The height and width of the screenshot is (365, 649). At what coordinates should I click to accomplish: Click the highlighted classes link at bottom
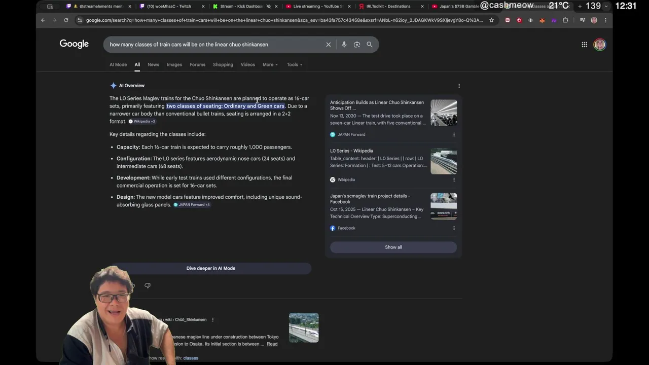[x=191, y=358]
